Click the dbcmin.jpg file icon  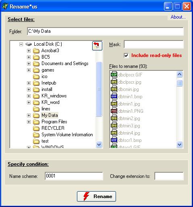(114, 89)
